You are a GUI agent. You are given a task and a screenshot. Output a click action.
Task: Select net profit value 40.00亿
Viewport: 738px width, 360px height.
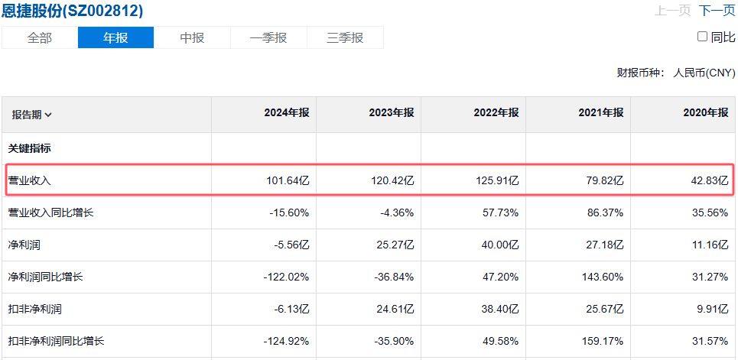coord(500,245)
